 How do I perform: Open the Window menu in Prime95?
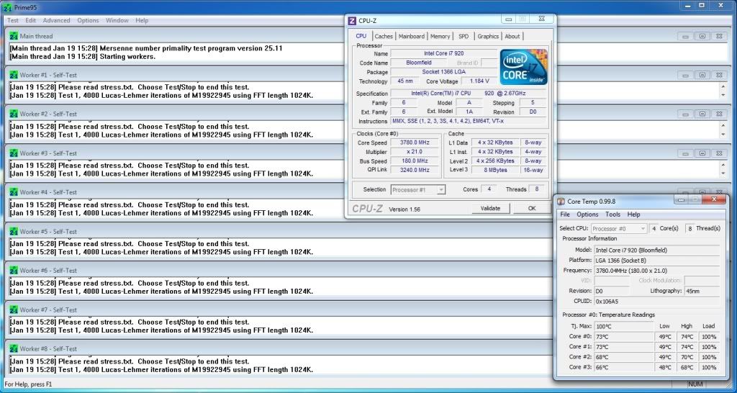(117, 20)
